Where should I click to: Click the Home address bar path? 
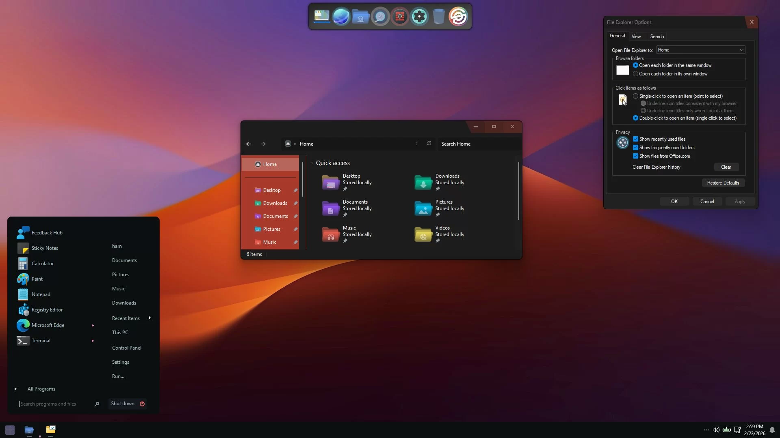[x=306, y=144]
